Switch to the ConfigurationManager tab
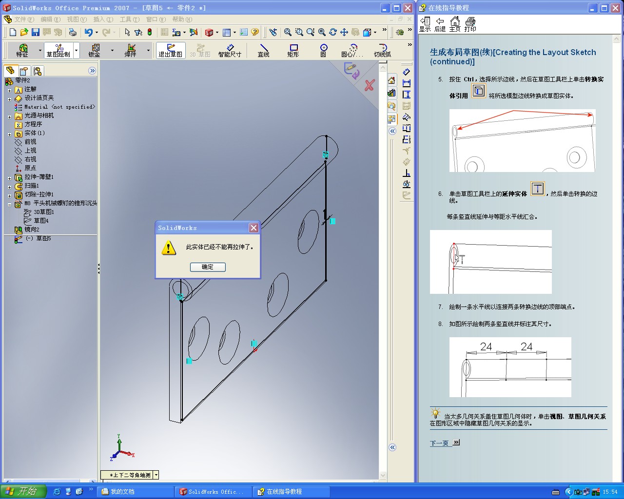The width and height of the screenshot is (624, 499). tap(38, 71)
